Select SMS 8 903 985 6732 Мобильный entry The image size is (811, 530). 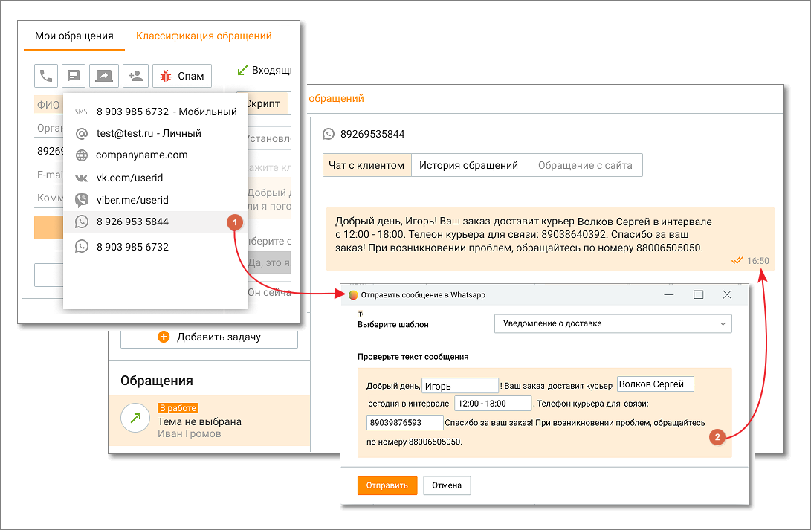tap(155, 112)
